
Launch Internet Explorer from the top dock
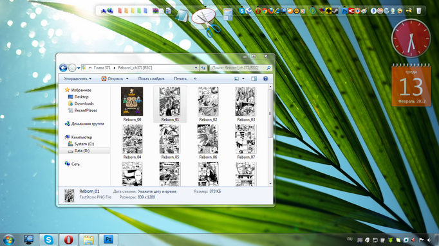pos(277,11)
